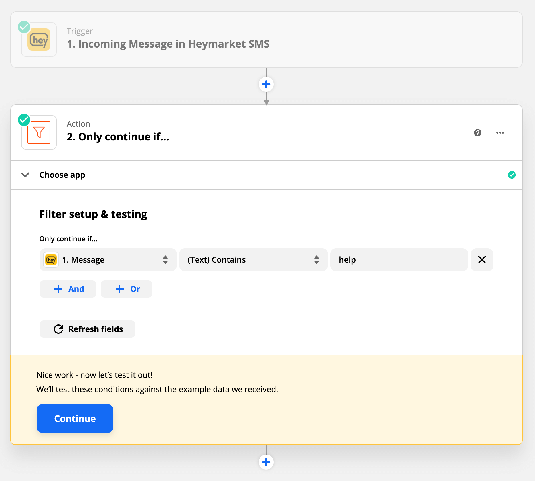The image size is (535, 481).
Task: Open the '1. Message' field dropdown
Action: coord(108,260)
